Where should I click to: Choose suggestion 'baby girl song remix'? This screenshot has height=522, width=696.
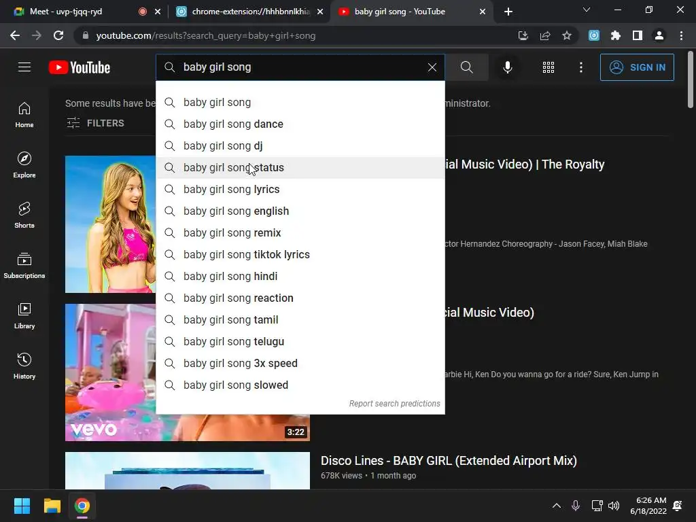[300, 232]
